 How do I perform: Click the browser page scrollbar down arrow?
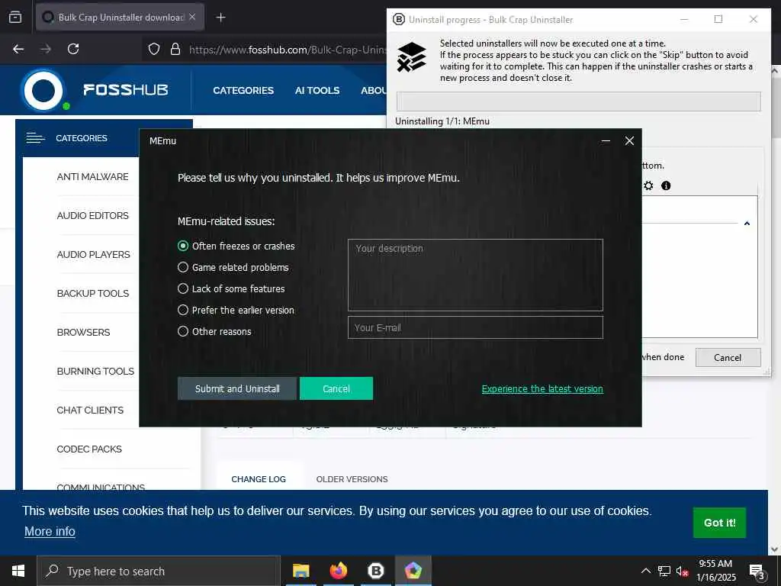(775, 549)
